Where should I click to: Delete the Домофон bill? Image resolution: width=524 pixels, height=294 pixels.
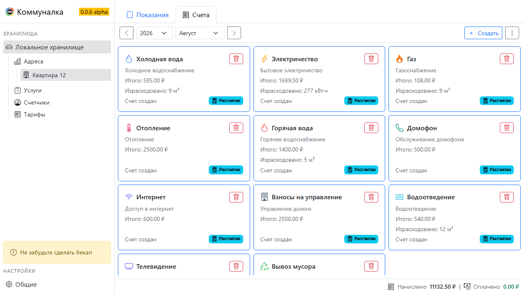point(507,128)
